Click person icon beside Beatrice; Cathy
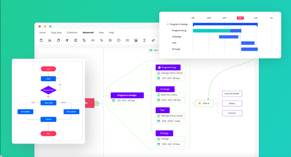This screenshot has height=157, width=291. coord(159,95)
